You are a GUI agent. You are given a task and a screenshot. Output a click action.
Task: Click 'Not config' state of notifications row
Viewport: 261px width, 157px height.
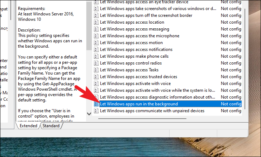(x=231, y=49)
